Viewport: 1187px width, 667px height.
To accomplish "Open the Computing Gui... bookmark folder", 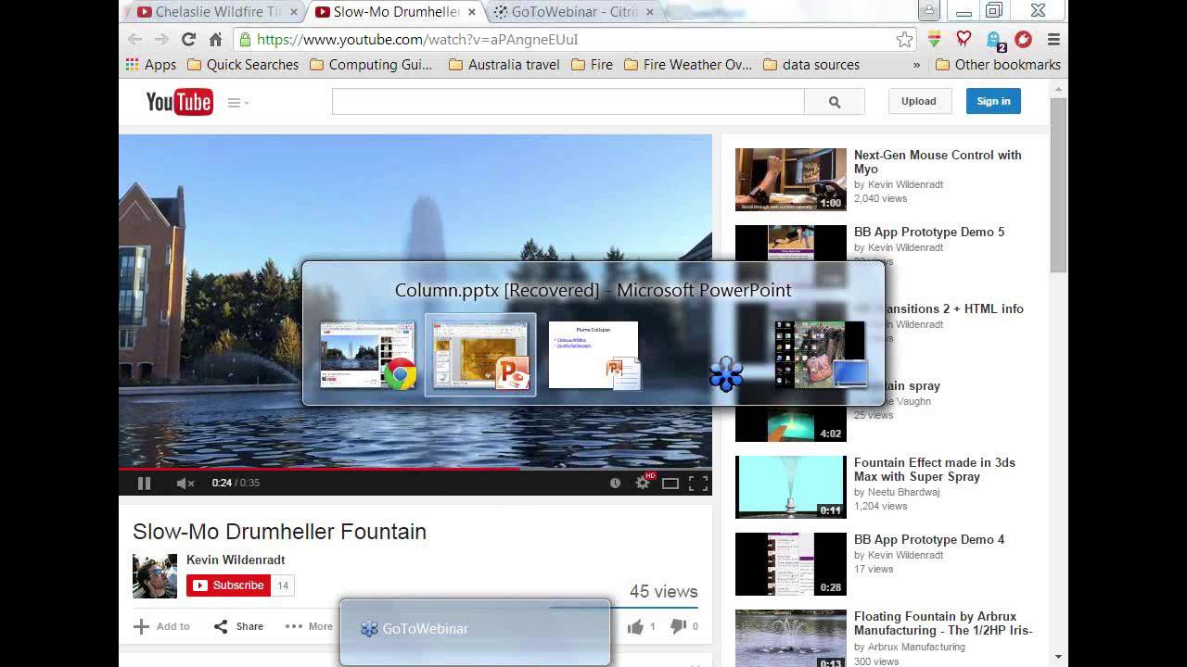I will pos(371,65).
